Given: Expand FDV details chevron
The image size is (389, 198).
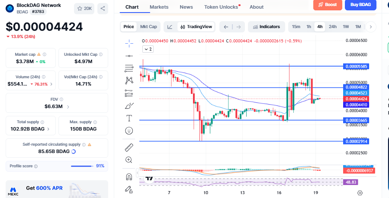Looking at the screenshot, I should 68,107.
